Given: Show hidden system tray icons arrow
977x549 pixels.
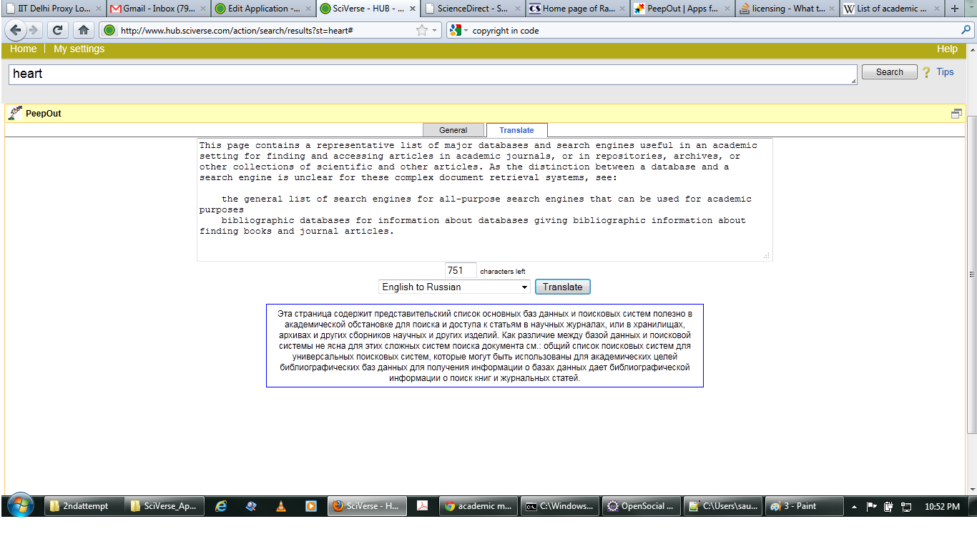Looking at the screenshot, I should click(854, 506).
